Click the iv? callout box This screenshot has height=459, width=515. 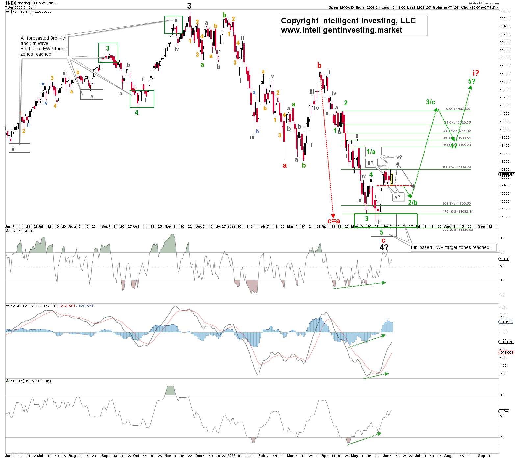point(398,197)
